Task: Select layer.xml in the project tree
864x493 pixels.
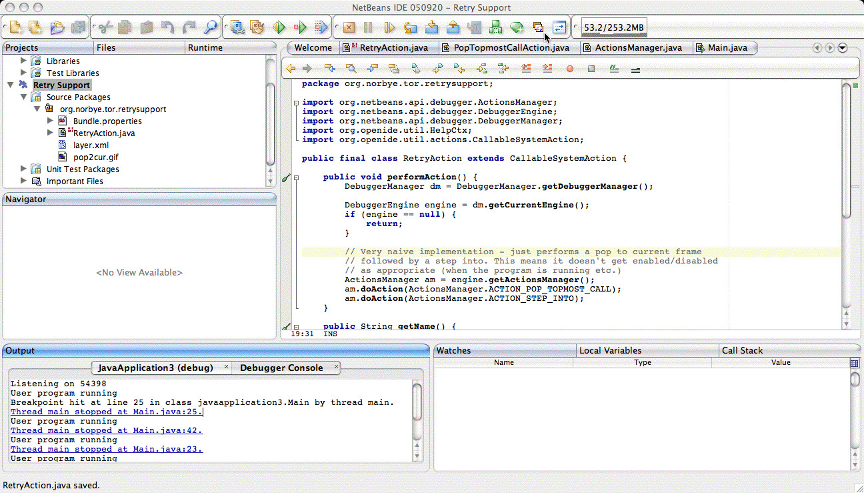Action: coord(91,145)
